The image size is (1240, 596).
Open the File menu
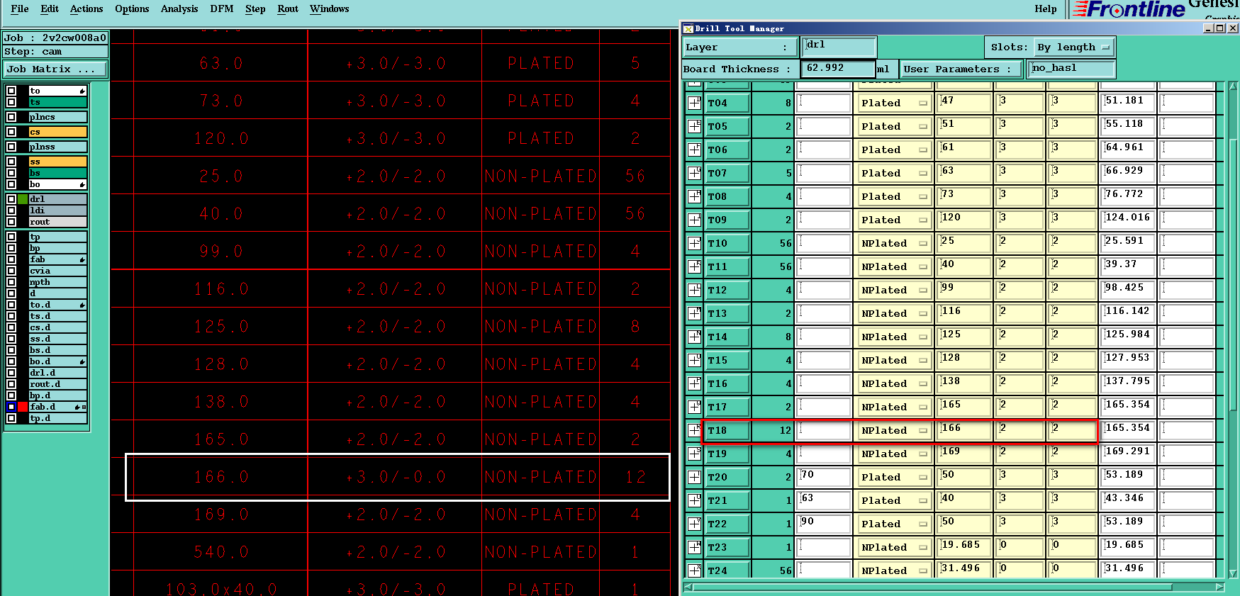[x=20, y=9]
